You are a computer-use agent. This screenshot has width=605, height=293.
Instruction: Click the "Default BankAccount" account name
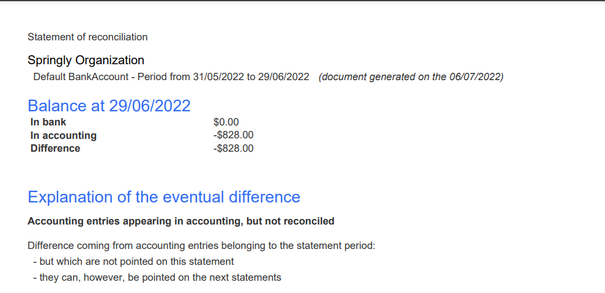(80, 77)
